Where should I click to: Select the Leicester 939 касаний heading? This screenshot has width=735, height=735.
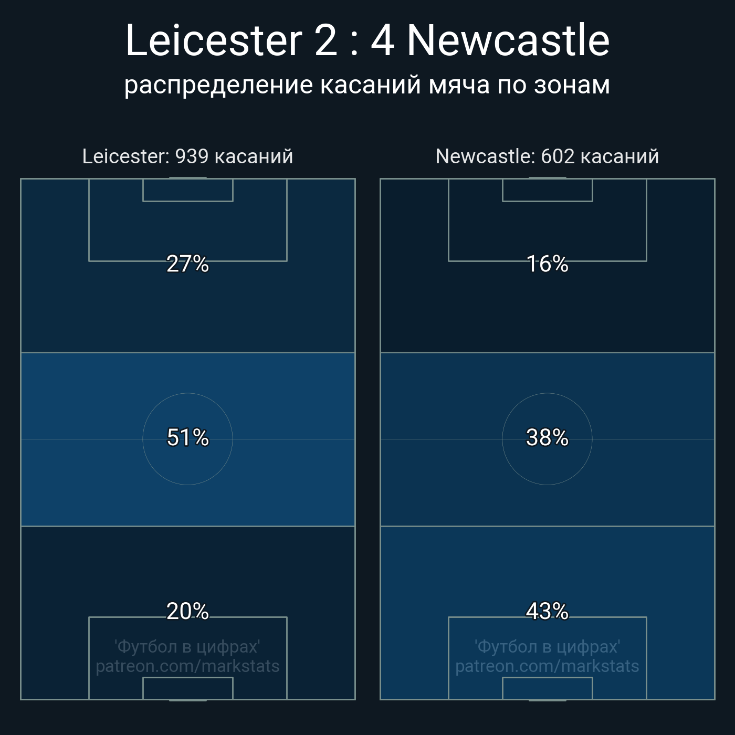188,156
